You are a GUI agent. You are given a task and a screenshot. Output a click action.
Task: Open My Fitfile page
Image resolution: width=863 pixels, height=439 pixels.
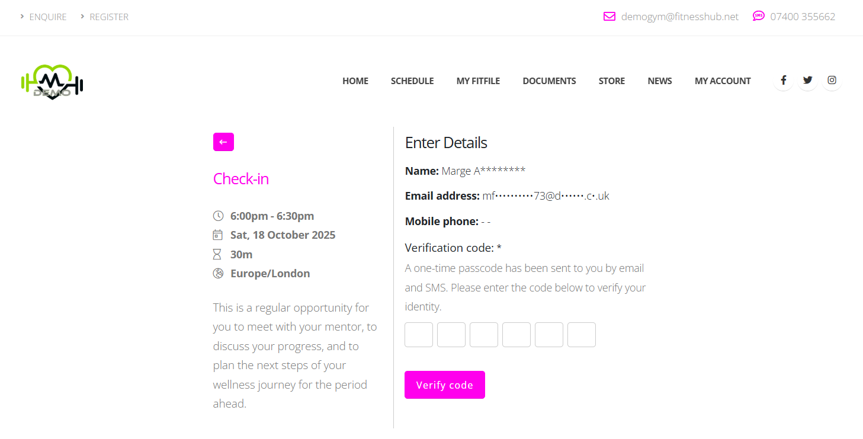478,81
